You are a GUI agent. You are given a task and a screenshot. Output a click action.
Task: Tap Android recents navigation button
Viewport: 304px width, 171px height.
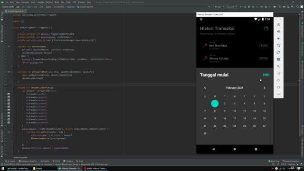click(256, 149)
